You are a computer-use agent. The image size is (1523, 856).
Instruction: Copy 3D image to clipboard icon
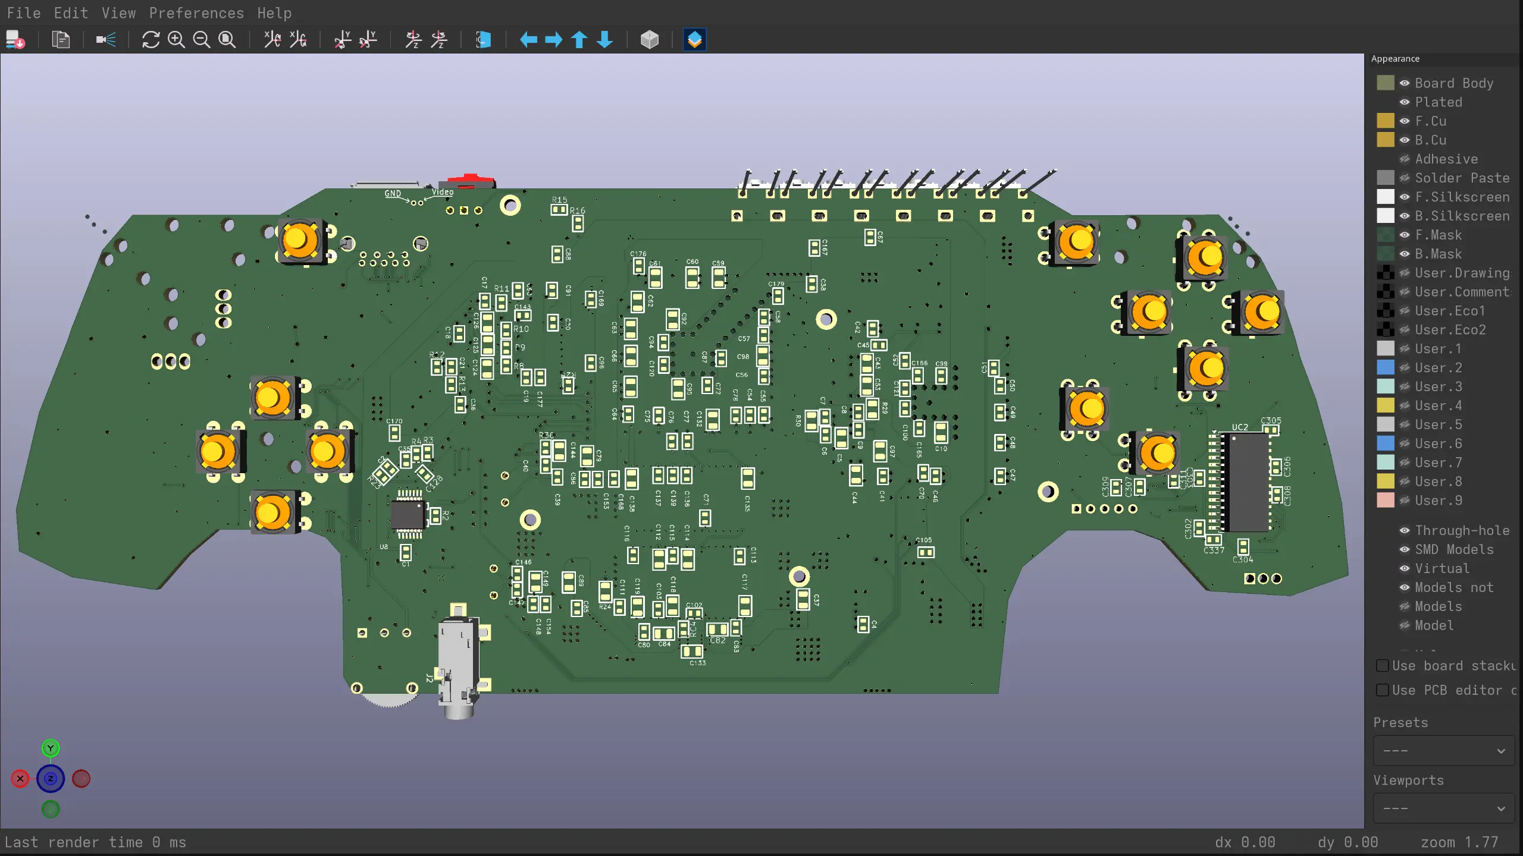(x=61, y=40)
